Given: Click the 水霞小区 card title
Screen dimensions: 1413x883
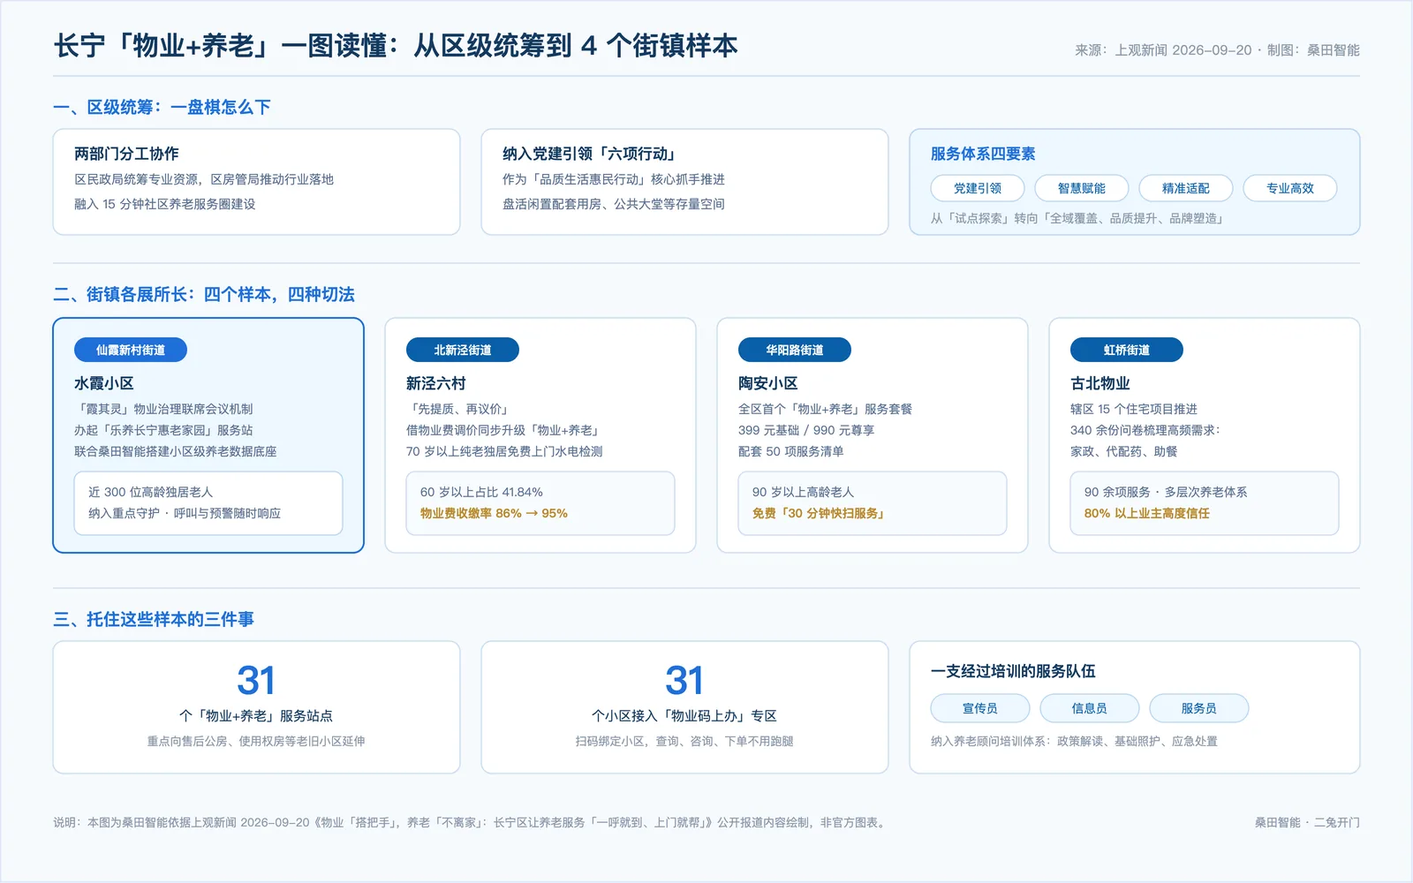Looking at the screenshot, I should pyautogui.click(x=104, y=383).
